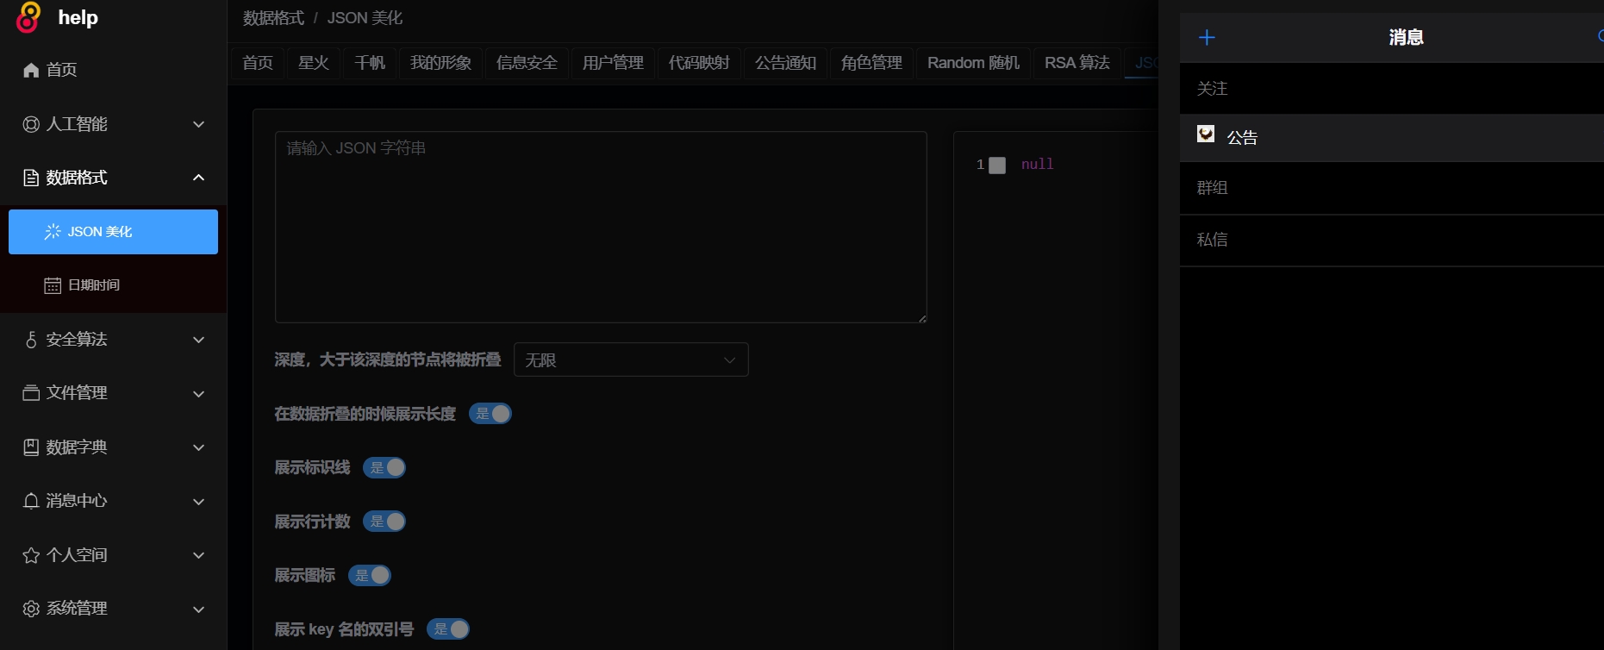Go to 首页 in sidebar
The height and width of the screenshot is (650, 1604).
tap(113, 70)
